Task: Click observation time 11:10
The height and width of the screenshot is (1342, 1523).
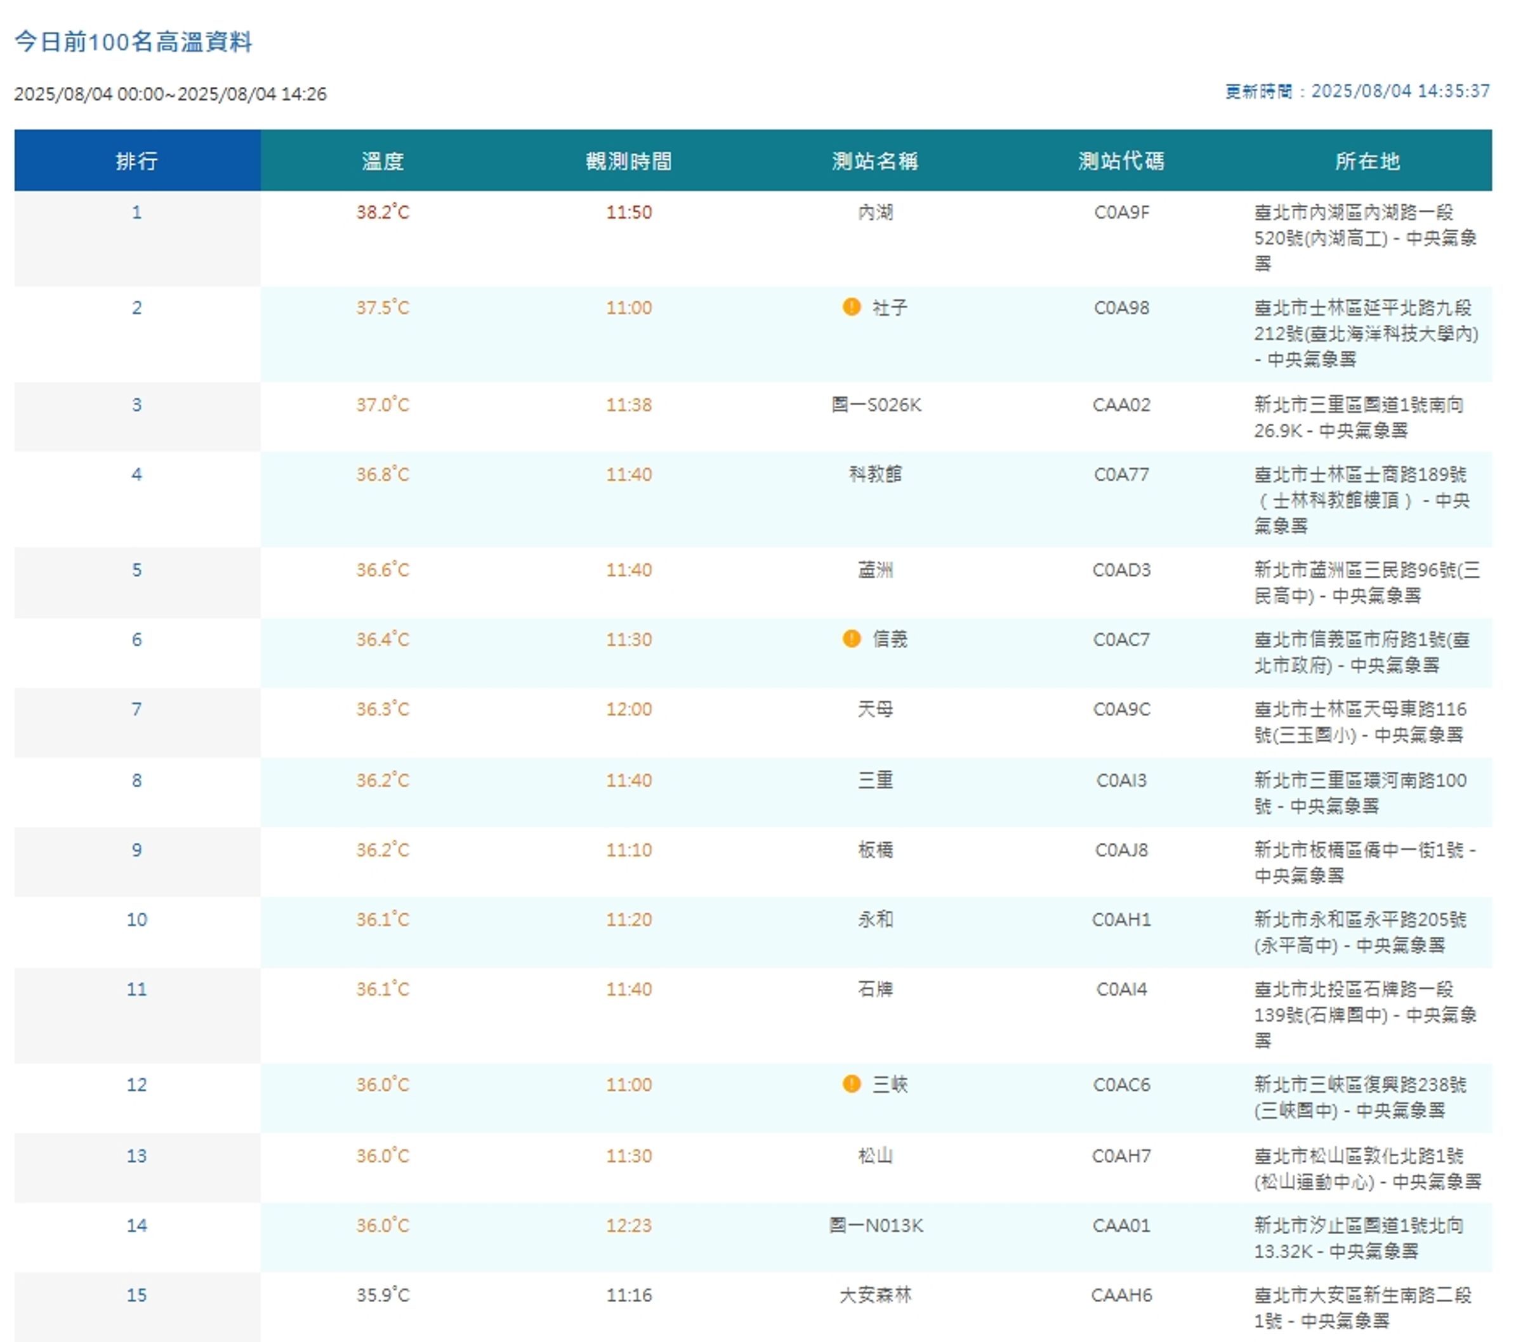Action: click(629, 849)
